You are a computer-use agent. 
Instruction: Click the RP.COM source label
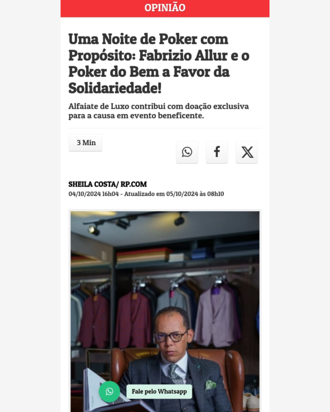[x=134, y=184]
